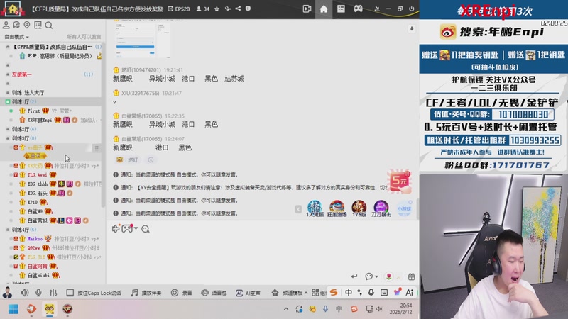Go to the home tab icon
This screenshot has height=319, width=568.
324,9
